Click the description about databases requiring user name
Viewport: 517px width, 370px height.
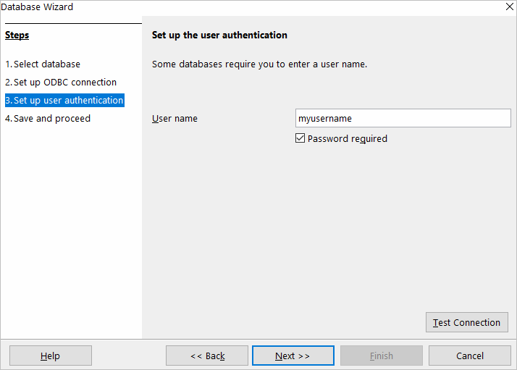(259, 64)
